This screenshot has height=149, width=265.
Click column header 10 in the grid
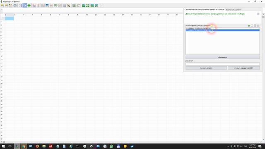tap(87, 15)
